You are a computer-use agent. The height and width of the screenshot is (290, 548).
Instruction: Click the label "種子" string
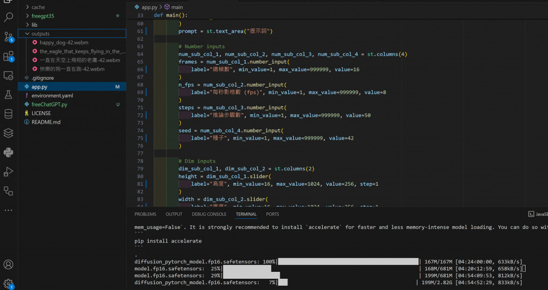[219, 138]
